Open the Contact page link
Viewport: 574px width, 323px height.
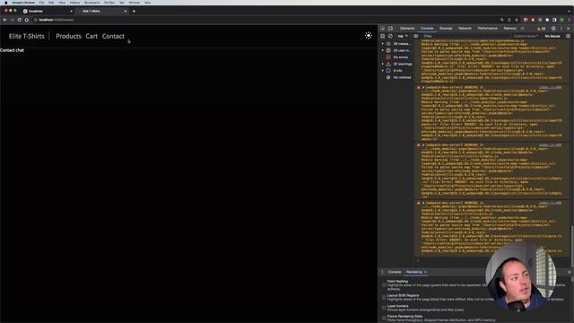pos(113,36)
